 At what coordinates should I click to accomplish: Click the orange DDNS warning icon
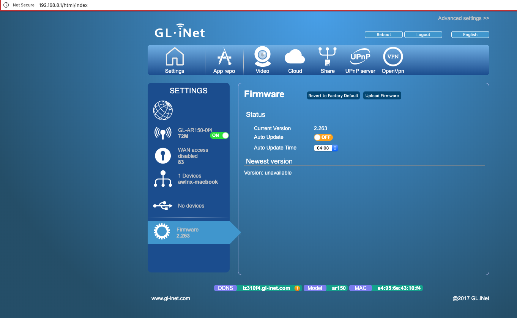297,288
